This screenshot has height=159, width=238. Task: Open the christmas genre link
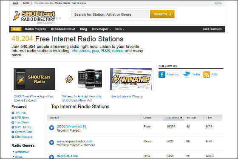pyautogui.click(x=81, y=51)
